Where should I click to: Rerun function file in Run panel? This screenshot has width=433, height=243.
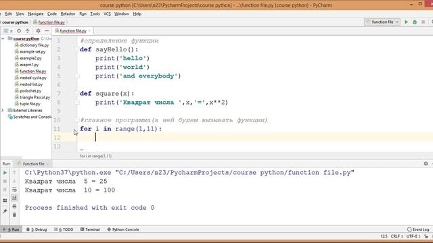coord(5,173)
